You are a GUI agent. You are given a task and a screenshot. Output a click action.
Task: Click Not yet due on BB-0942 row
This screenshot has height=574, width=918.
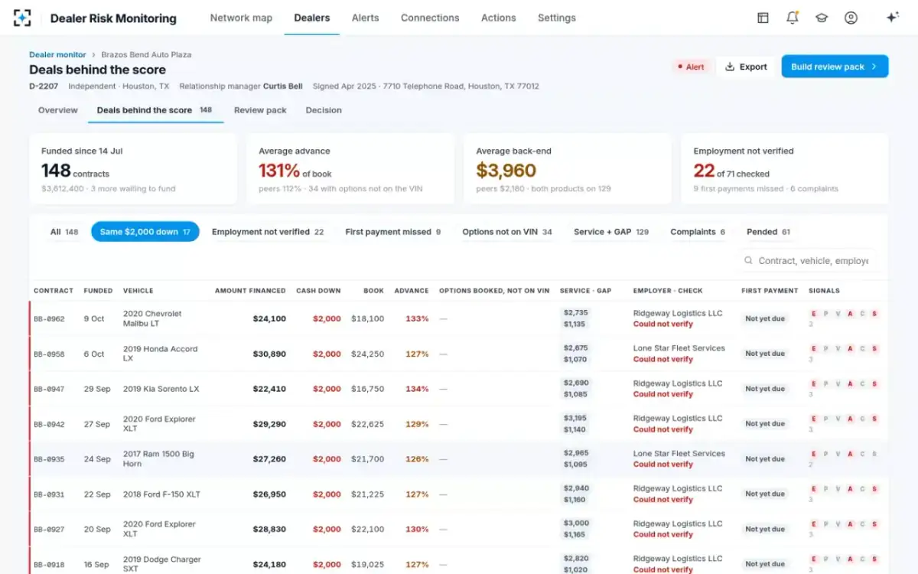(x=765, y=424)
